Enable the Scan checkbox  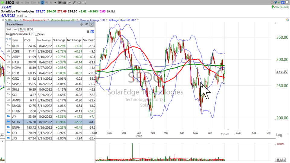(37, 34)
